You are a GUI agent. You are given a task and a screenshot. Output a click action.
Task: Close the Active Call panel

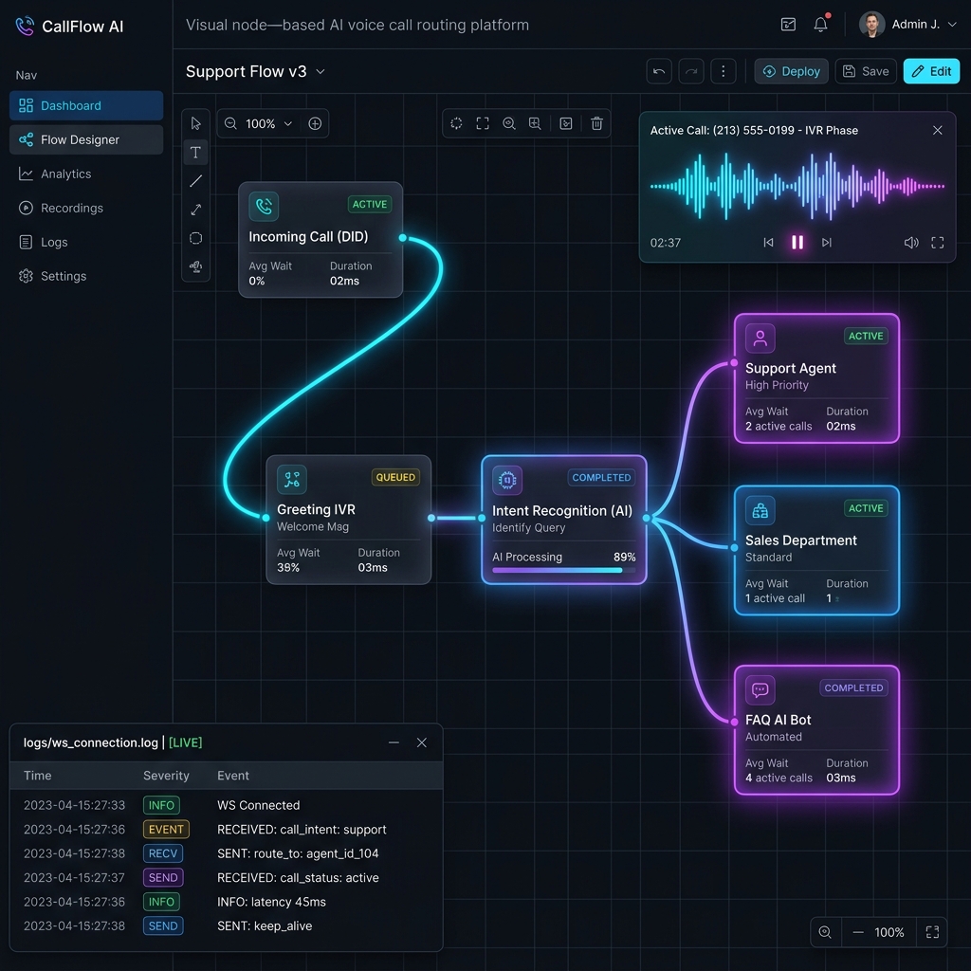coord(938,130)
